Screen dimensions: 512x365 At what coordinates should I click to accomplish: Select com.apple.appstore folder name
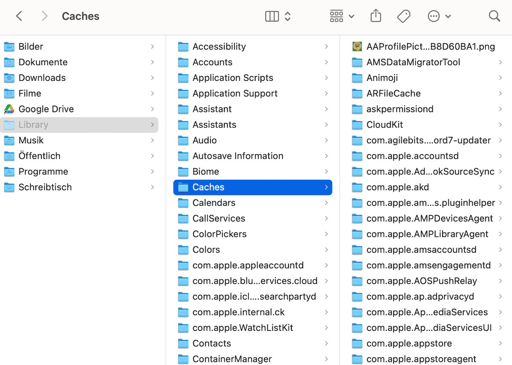[x=409, y=343]
